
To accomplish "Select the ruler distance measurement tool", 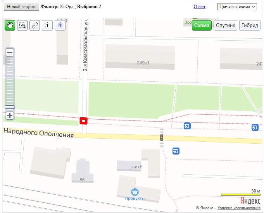I will 35,26.
